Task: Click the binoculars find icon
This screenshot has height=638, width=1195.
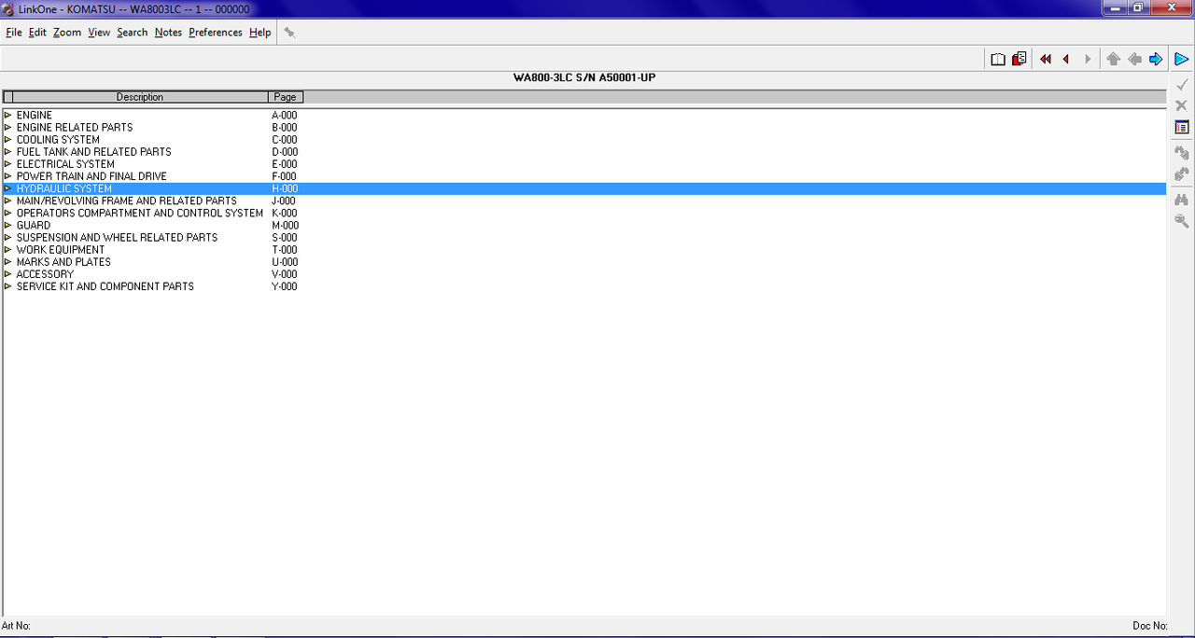Action: pyautogui.click(x=1182, y=199)
